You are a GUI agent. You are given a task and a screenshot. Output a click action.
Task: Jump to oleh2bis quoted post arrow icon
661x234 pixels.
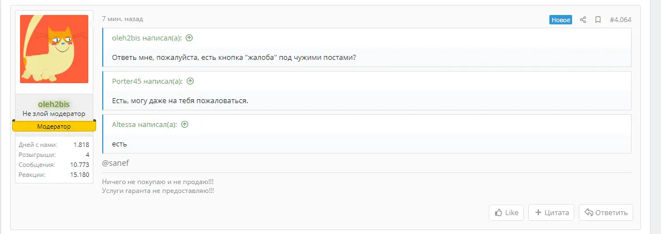tap(189, 38)
